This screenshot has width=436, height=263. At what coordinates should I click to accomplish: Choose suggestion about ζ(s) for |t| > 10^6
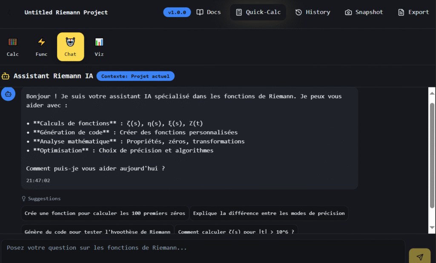[236, 231]
